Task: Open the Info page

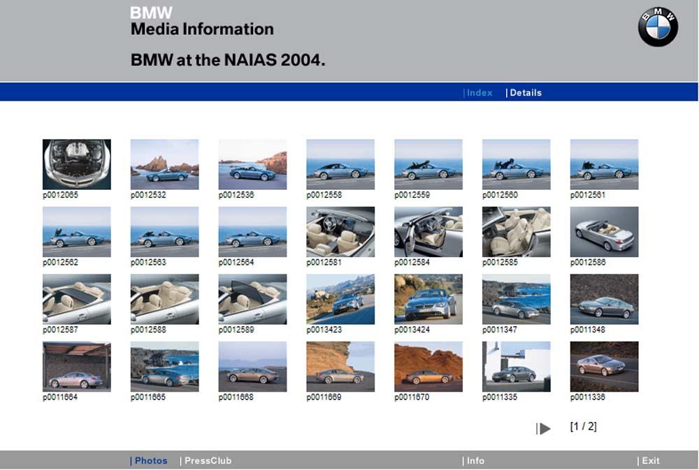Action: tap(474, 461)
